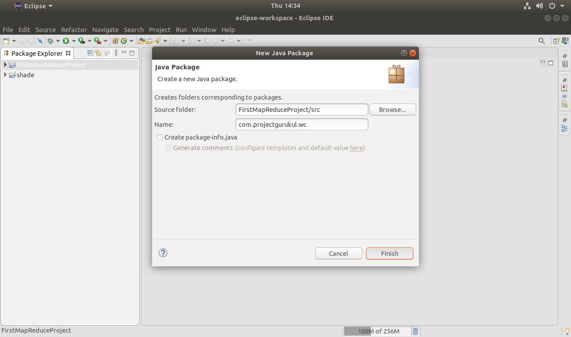Open the Navigate menu

tap(105, 30)
